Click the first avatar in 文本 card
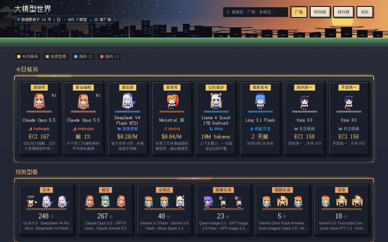The height and width of the screenshot is (242, 388). 31,202
